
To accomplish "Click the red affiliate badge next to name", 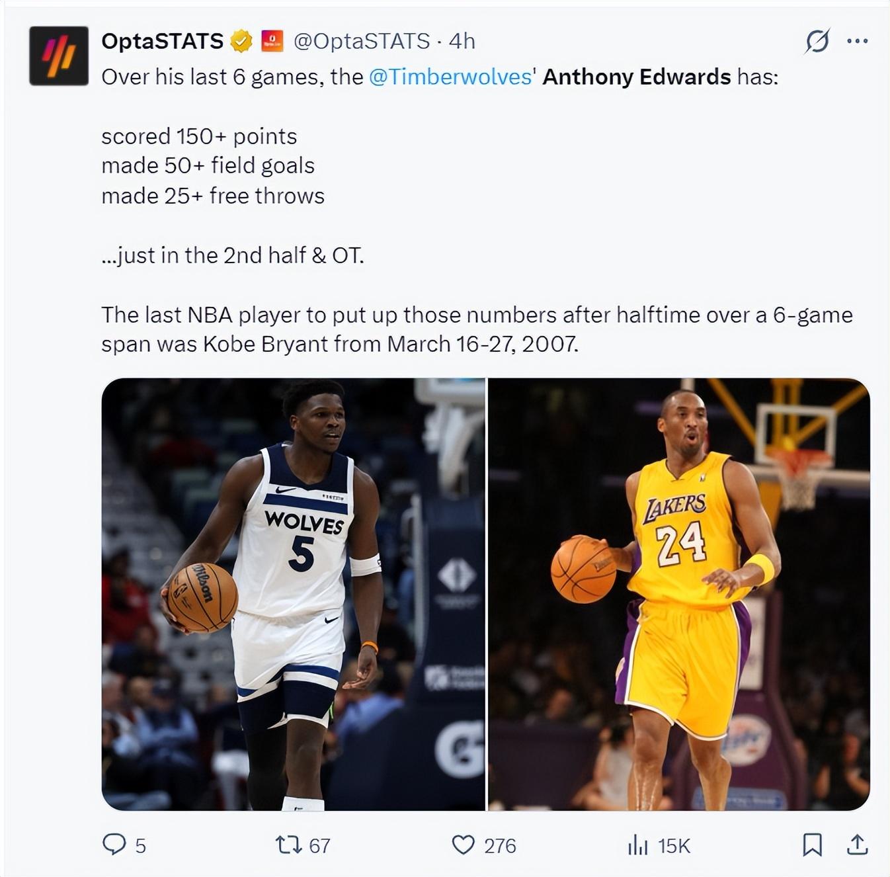I will [272, 41].
